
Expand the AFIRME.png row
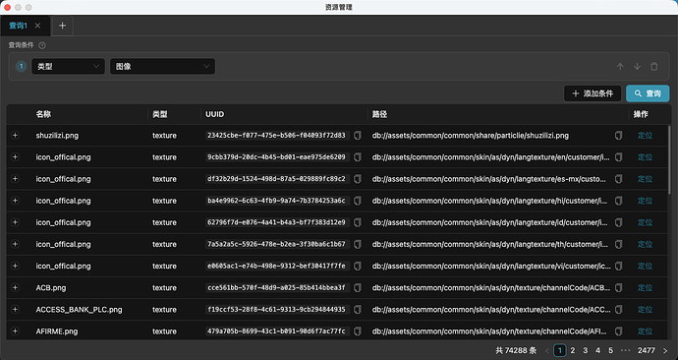pos(15,331)
